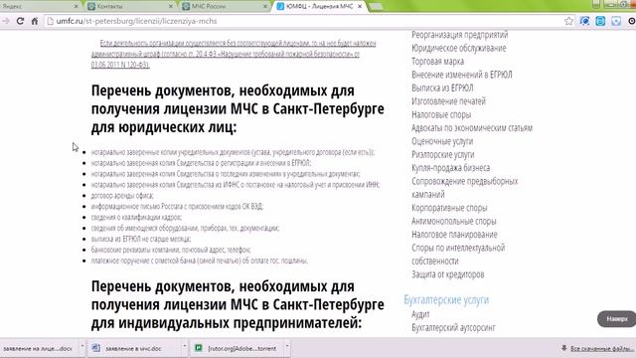Click the heading for юридических лиц document list
The image size is (636, 358).
point(238,108)
